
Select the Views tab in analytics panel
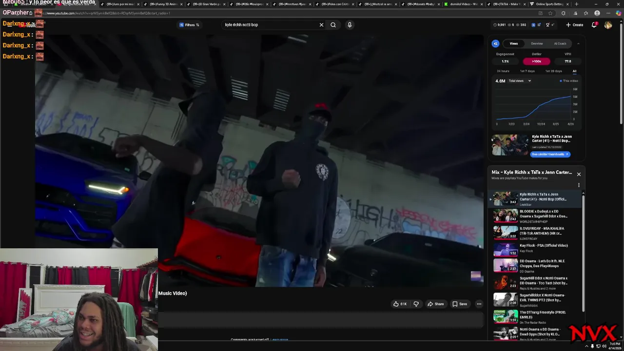514,43
